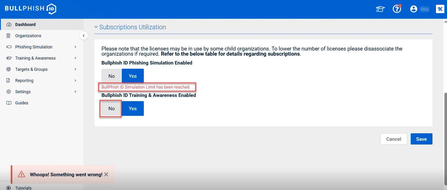Click the page vertical scrollbar thumb
The image size is (447, 190).
coord(446,139)
